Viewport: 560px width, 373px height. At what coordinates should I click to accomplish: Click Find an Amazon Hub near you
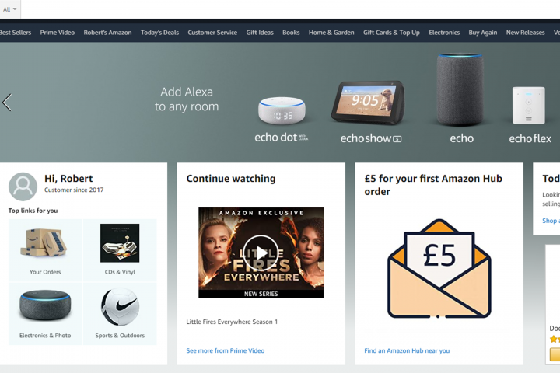pos(407,350)
